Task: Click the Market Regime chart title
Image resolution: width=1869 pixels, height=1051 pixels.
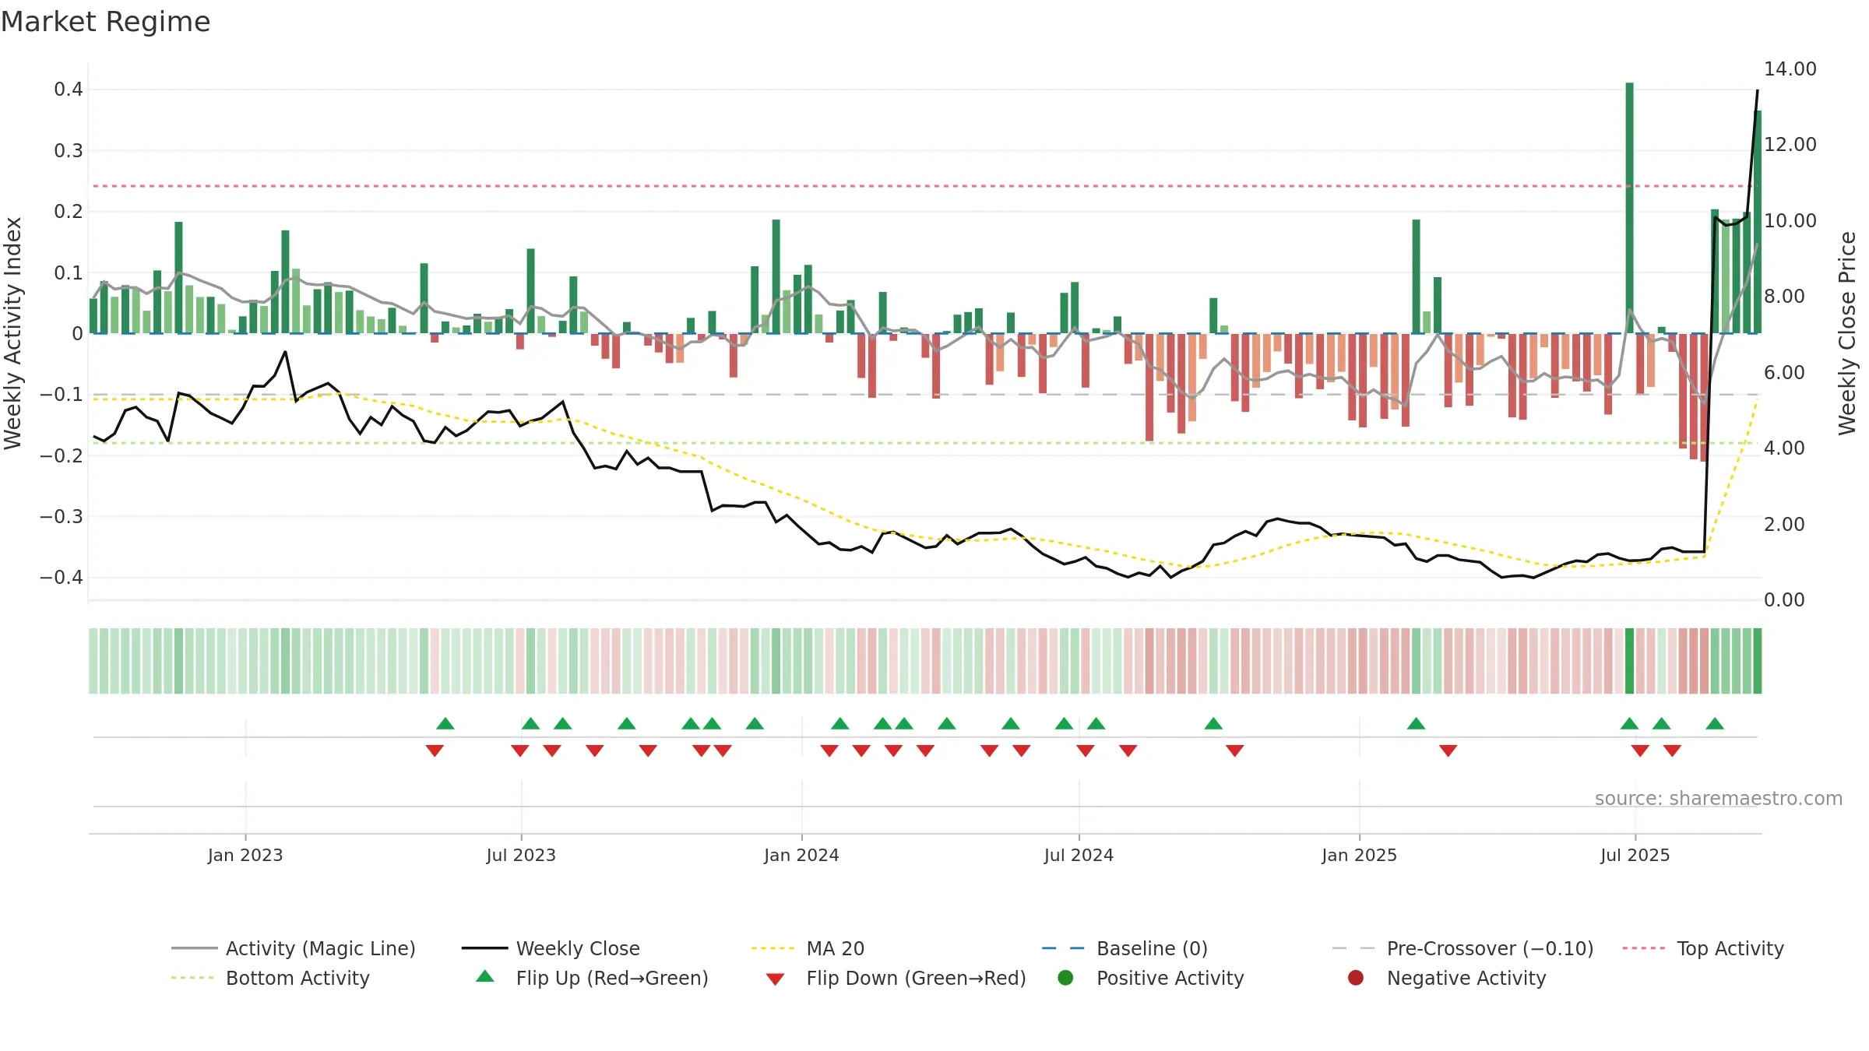Action: click(x=105, y=22)
